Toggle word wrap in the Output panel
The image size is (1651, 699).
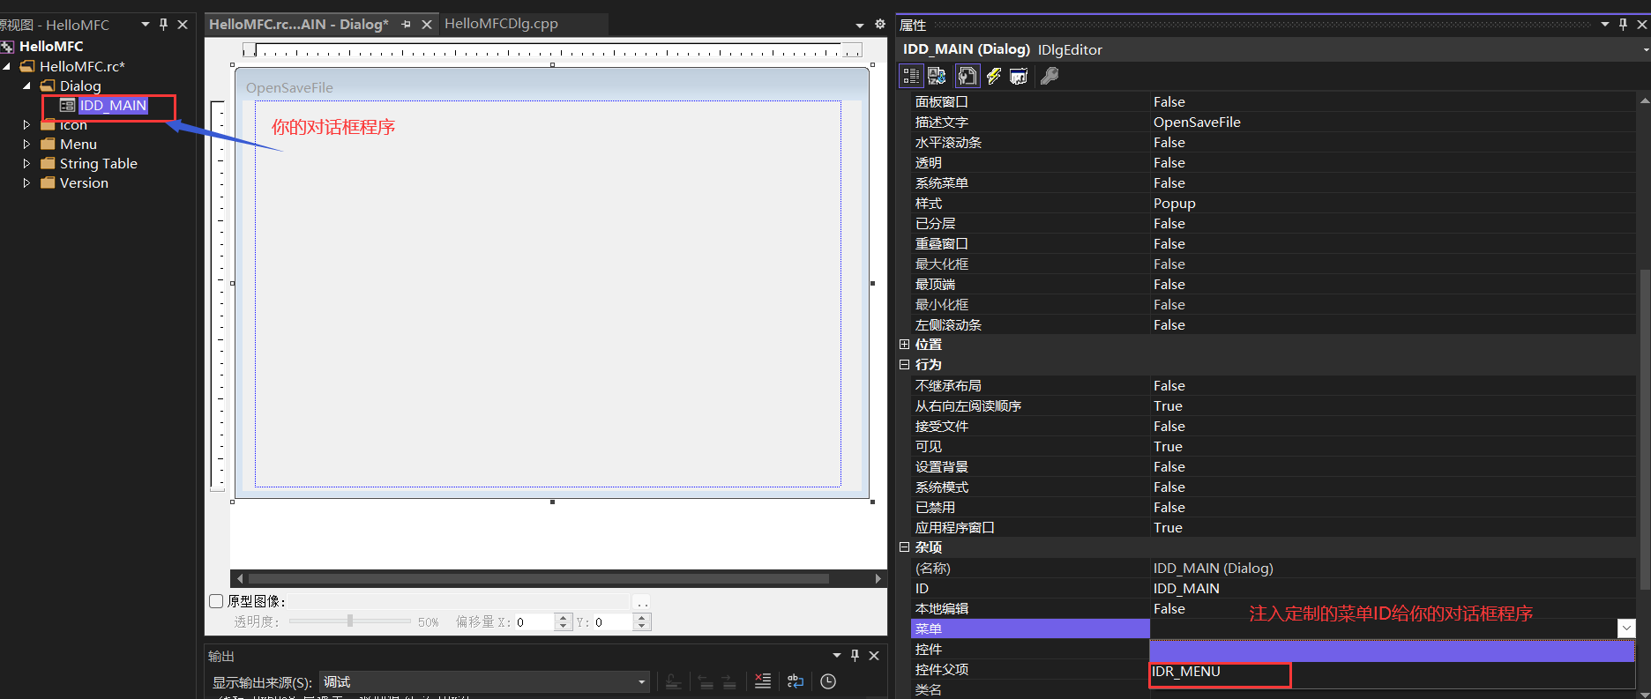tap(796, 681)
